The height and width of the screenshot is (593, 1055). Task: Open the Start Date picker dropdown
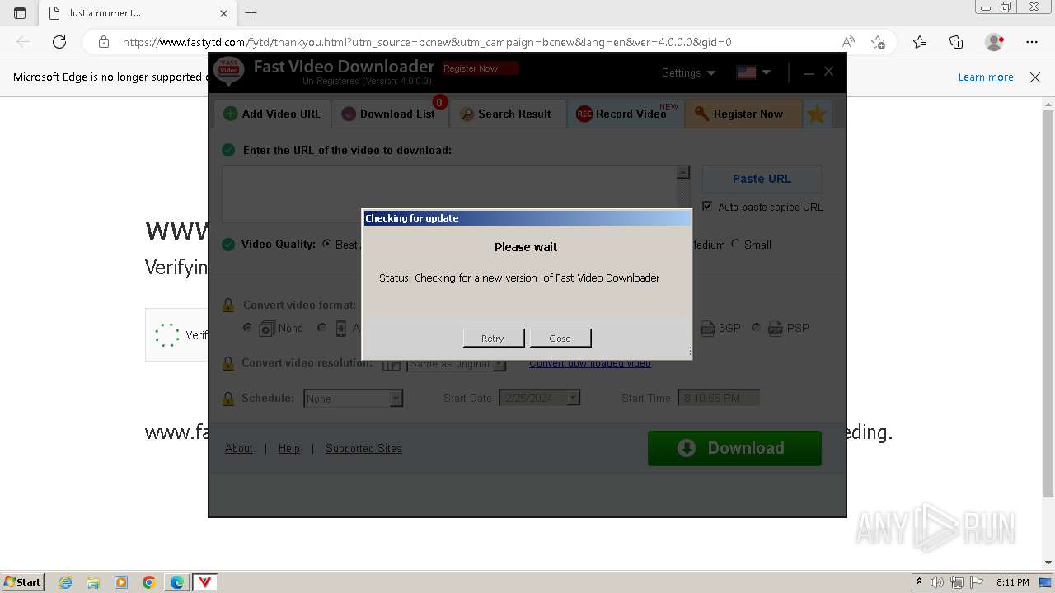point(574,398)
